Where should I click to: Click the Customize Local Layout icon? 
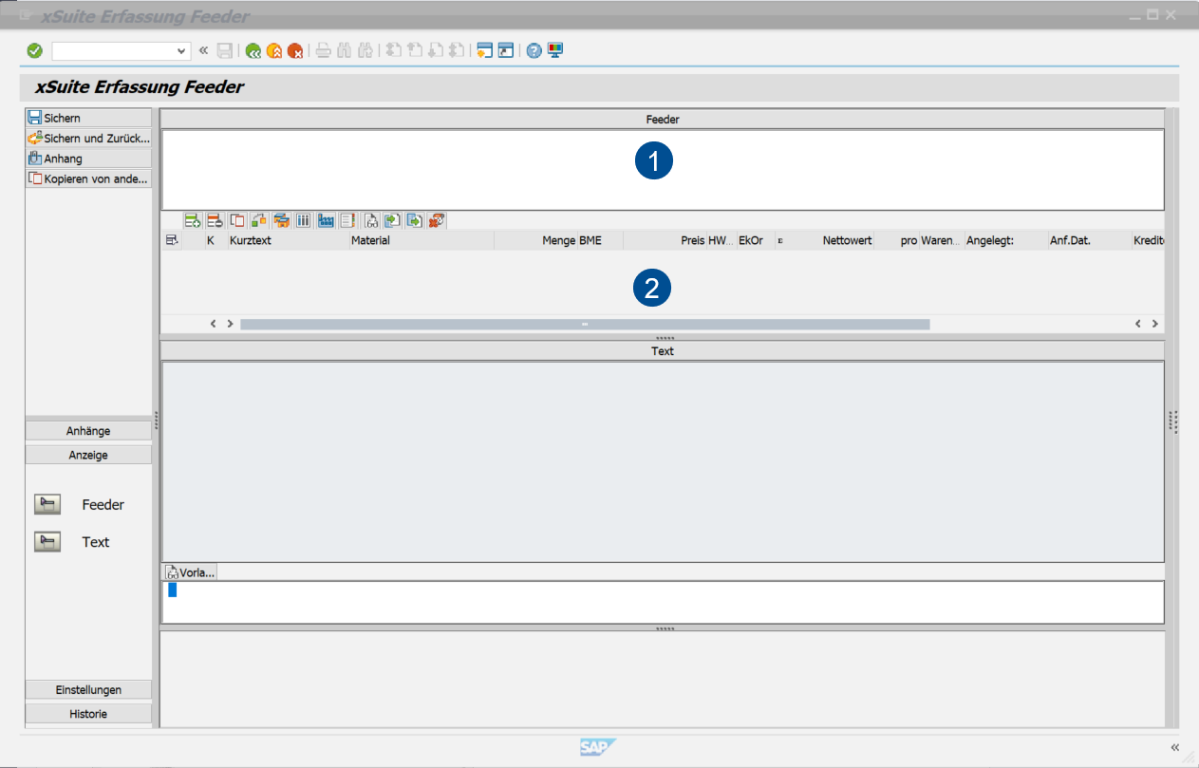pyautogui.click(x=556, y=50)
